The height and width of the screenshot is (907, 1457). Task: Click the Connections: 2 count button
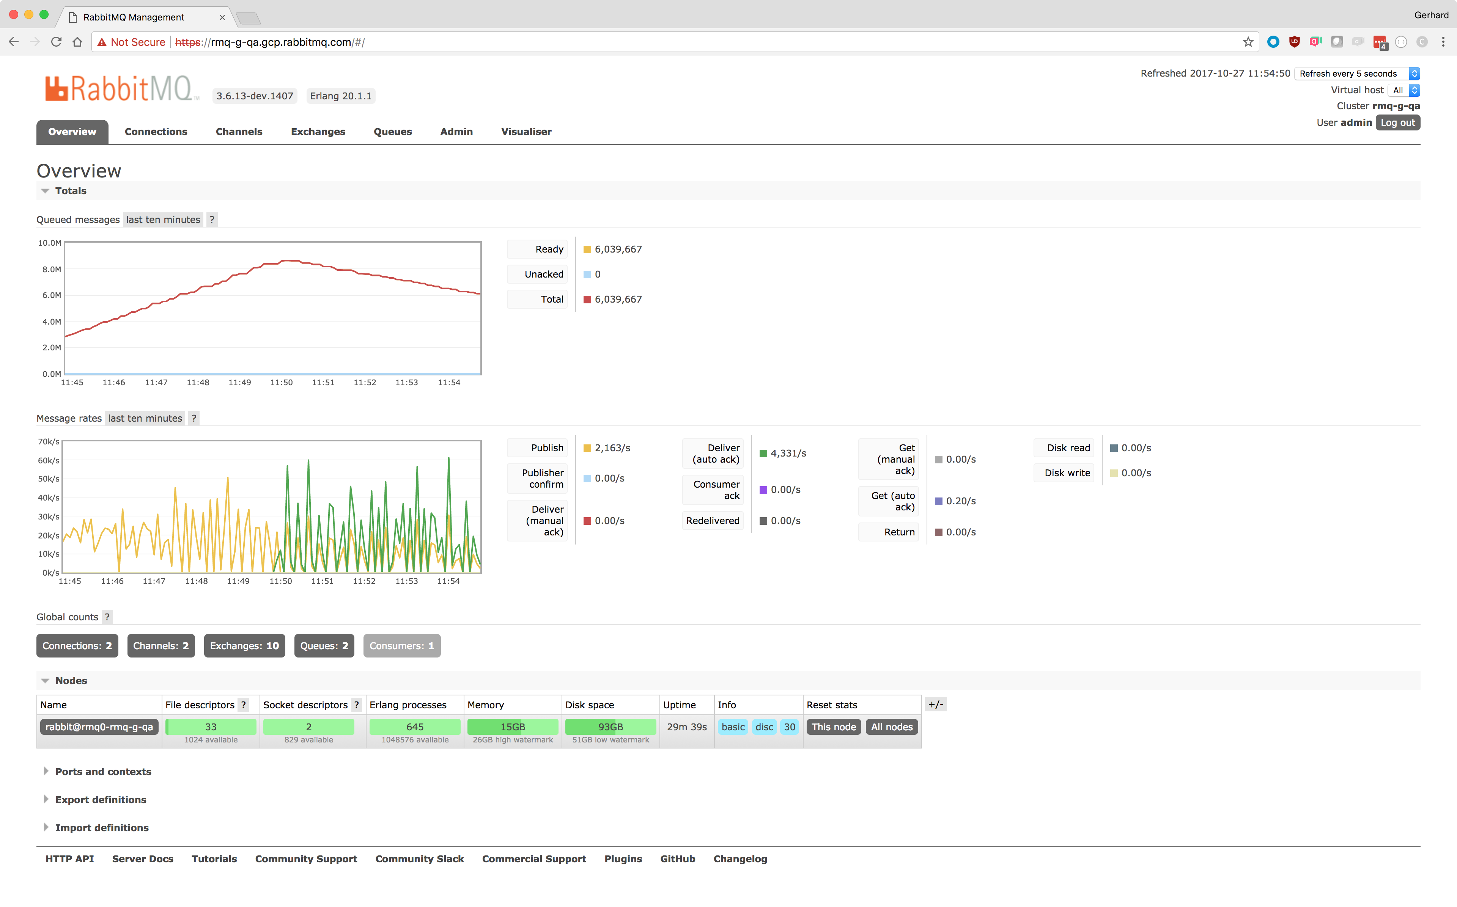click(x=77, y=645)
